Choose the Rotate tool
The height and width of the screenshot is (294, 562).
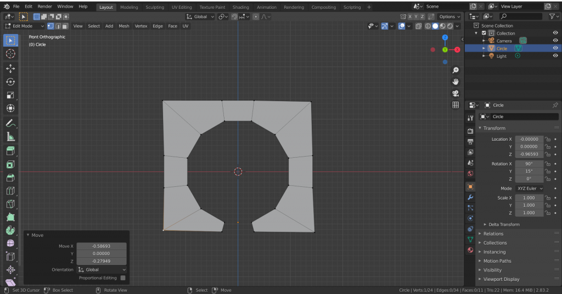(x=10, y=82)
